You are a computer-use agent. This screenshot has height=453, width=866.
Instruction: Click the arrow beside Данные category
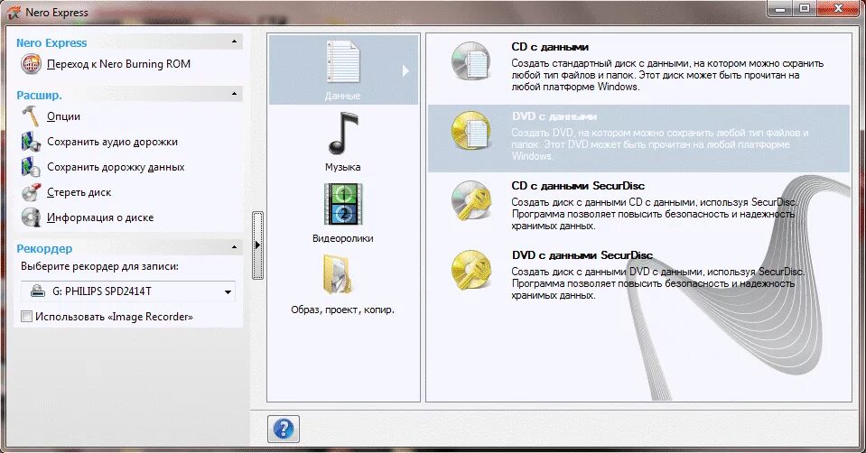pos(405,70)
